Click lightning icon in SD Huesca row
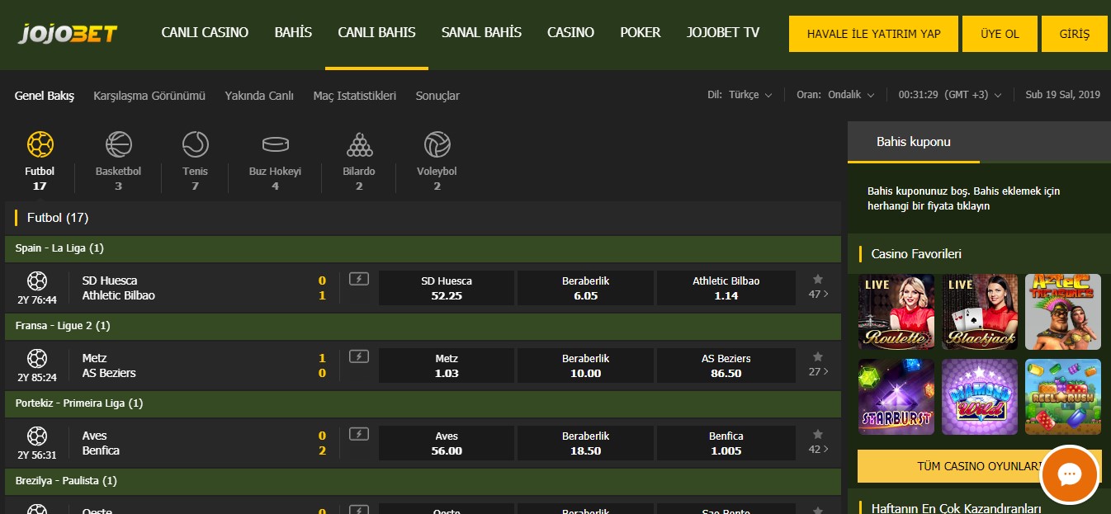Image resolution: width=1111 pixels, height=514 pixels. point(358,279)
